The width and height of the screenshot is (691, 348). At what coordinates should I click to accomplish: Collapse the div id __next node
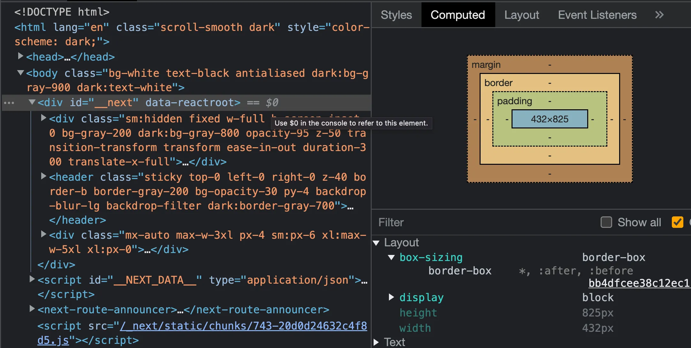32,102
